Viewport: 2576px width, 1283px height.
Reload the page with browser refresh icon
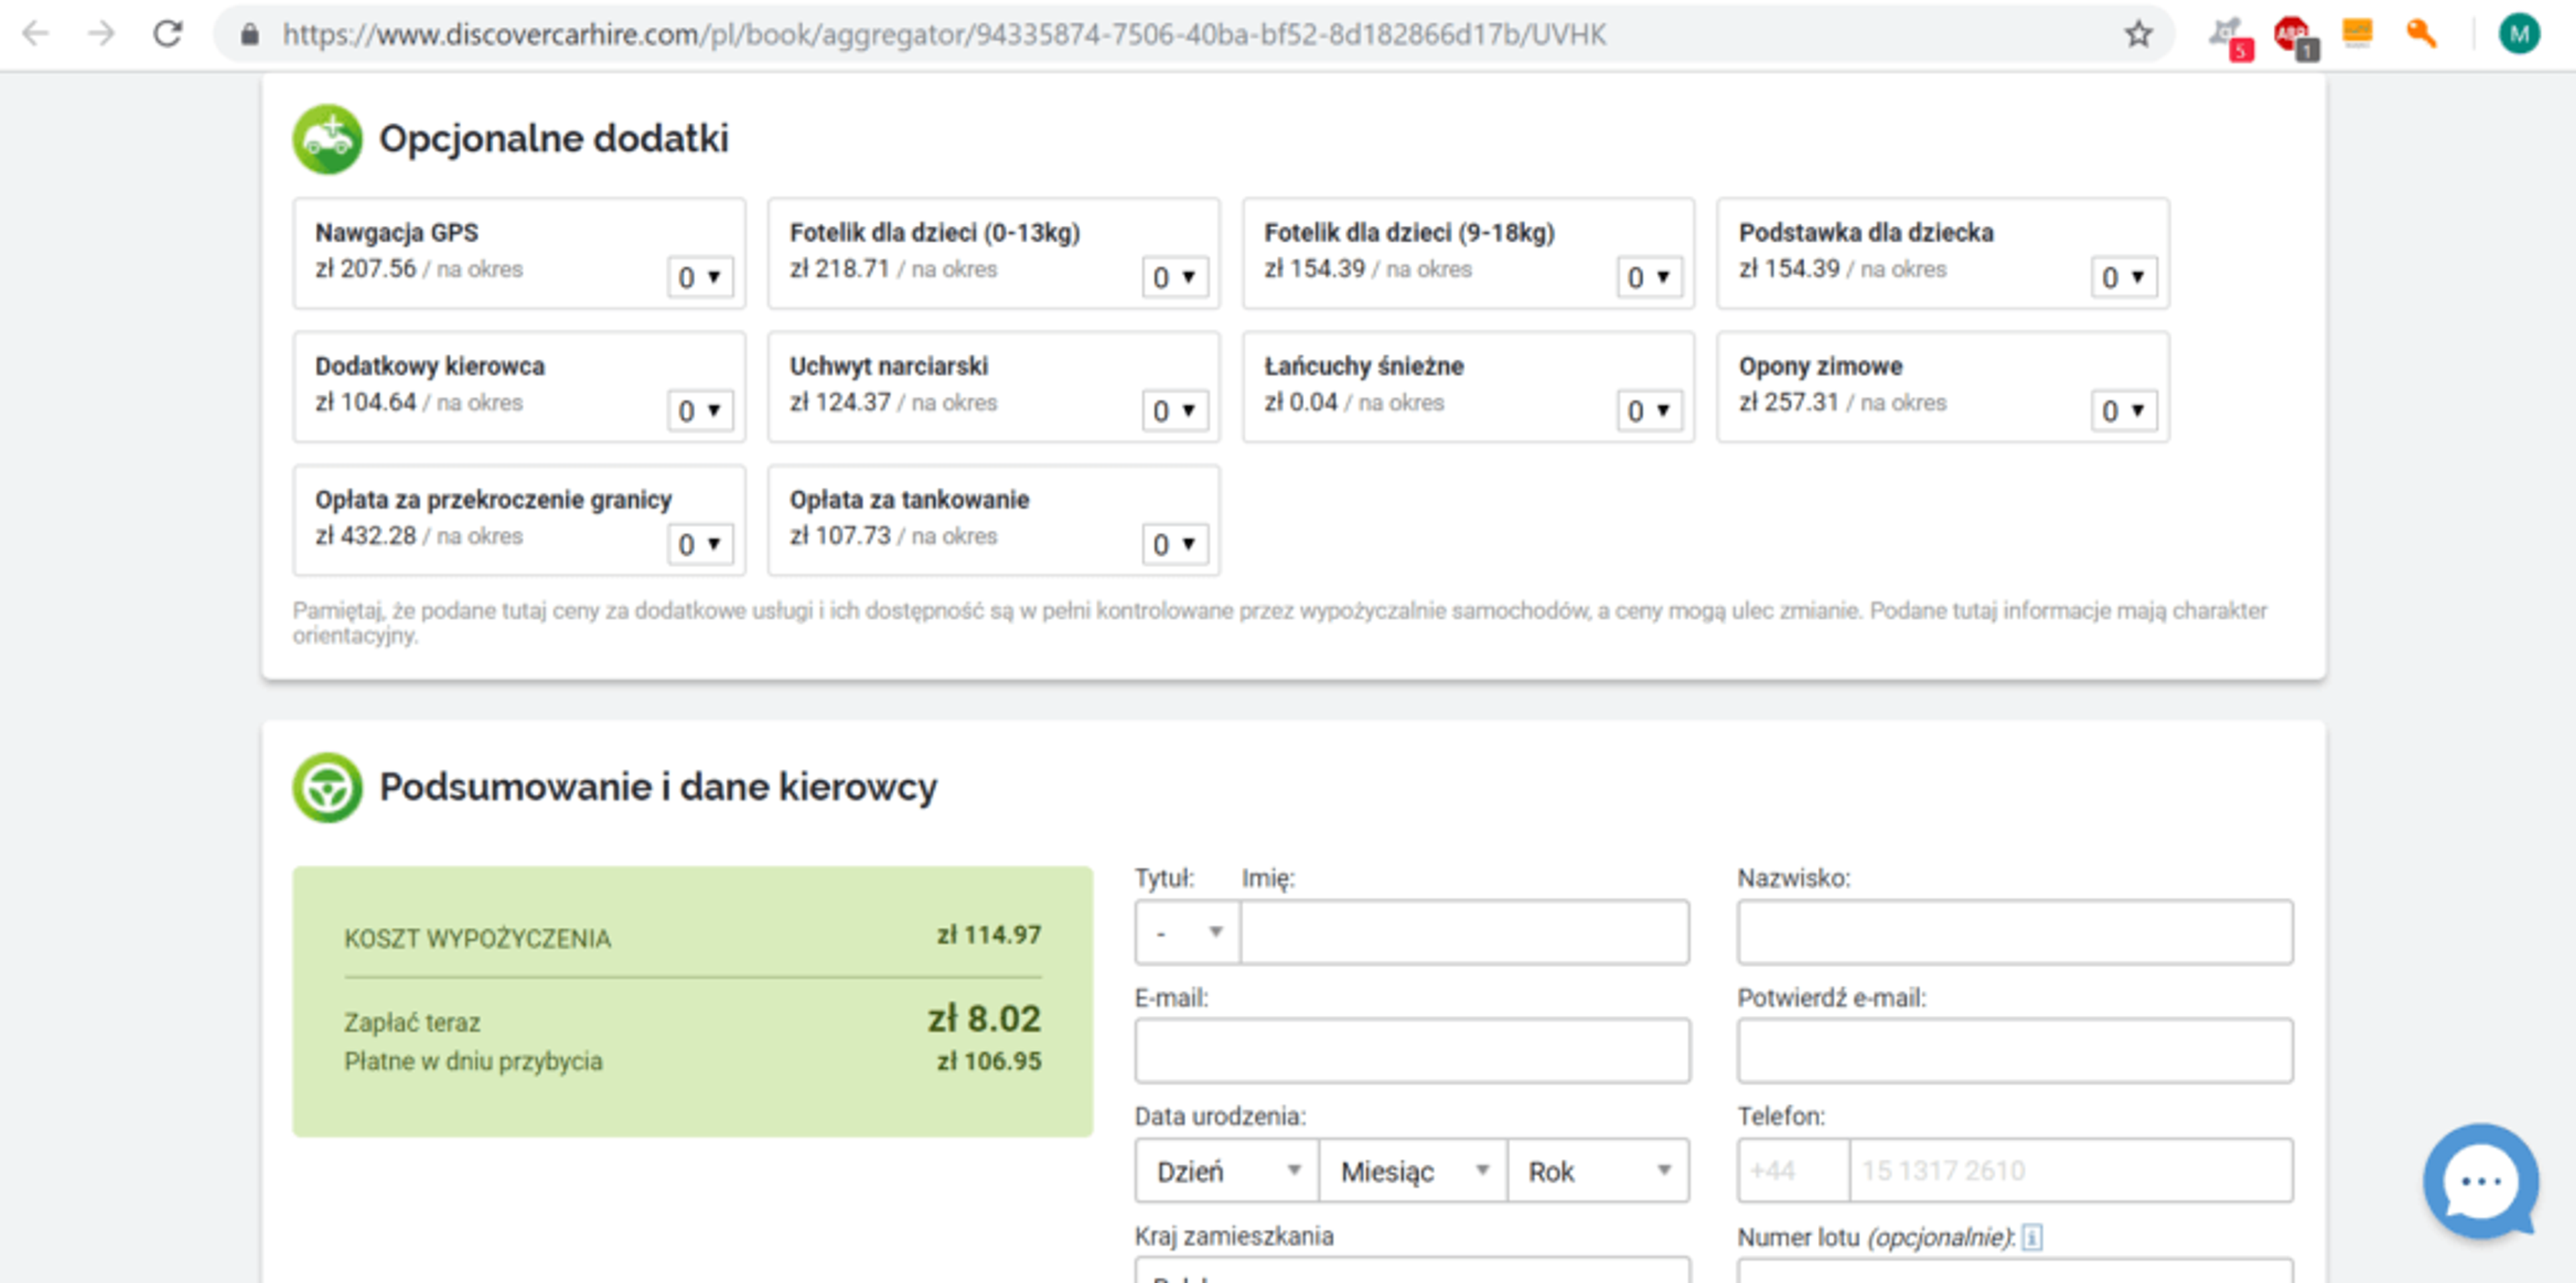pyautogui.click(x=167, y=34)
